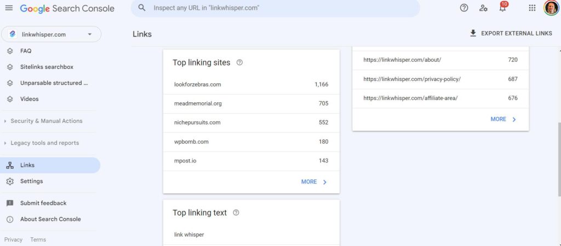This screenshot has width=561, height=246.
Task: Open the account profile avatar
Action: coord(551,8)
